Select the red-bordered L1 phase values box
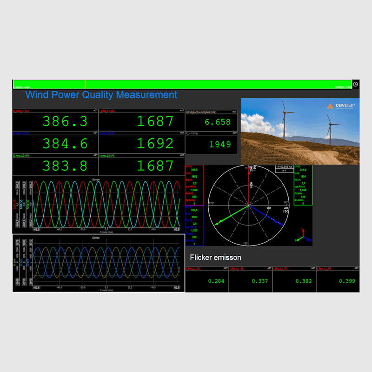This screenshot has height=372, width=372. [194, 185]
